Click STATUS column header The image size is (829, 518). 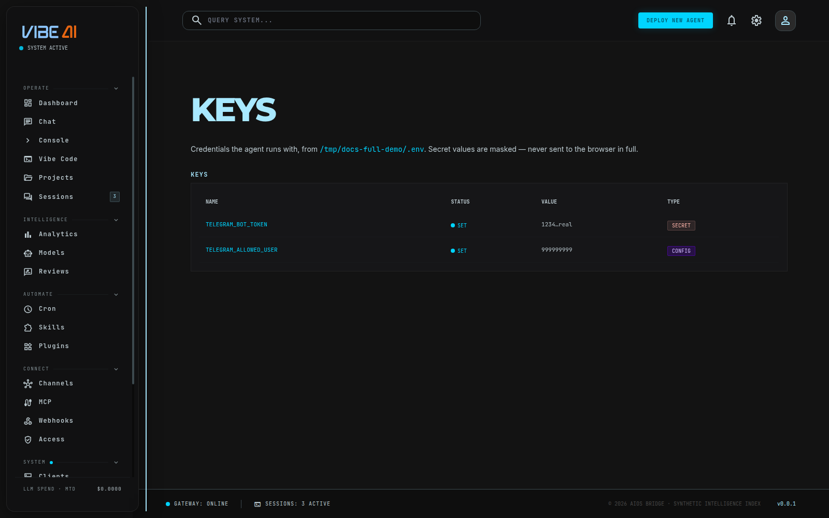pyautogui.click(x=460, y=202)
